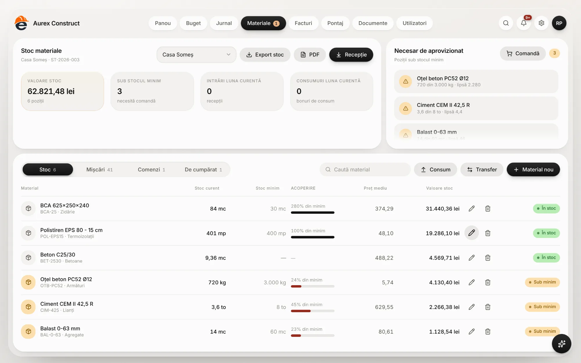Viewport: 581px width, 363px height.
Task: Open notifications bell with 9+ badge
Action: (x=523, y=23)
